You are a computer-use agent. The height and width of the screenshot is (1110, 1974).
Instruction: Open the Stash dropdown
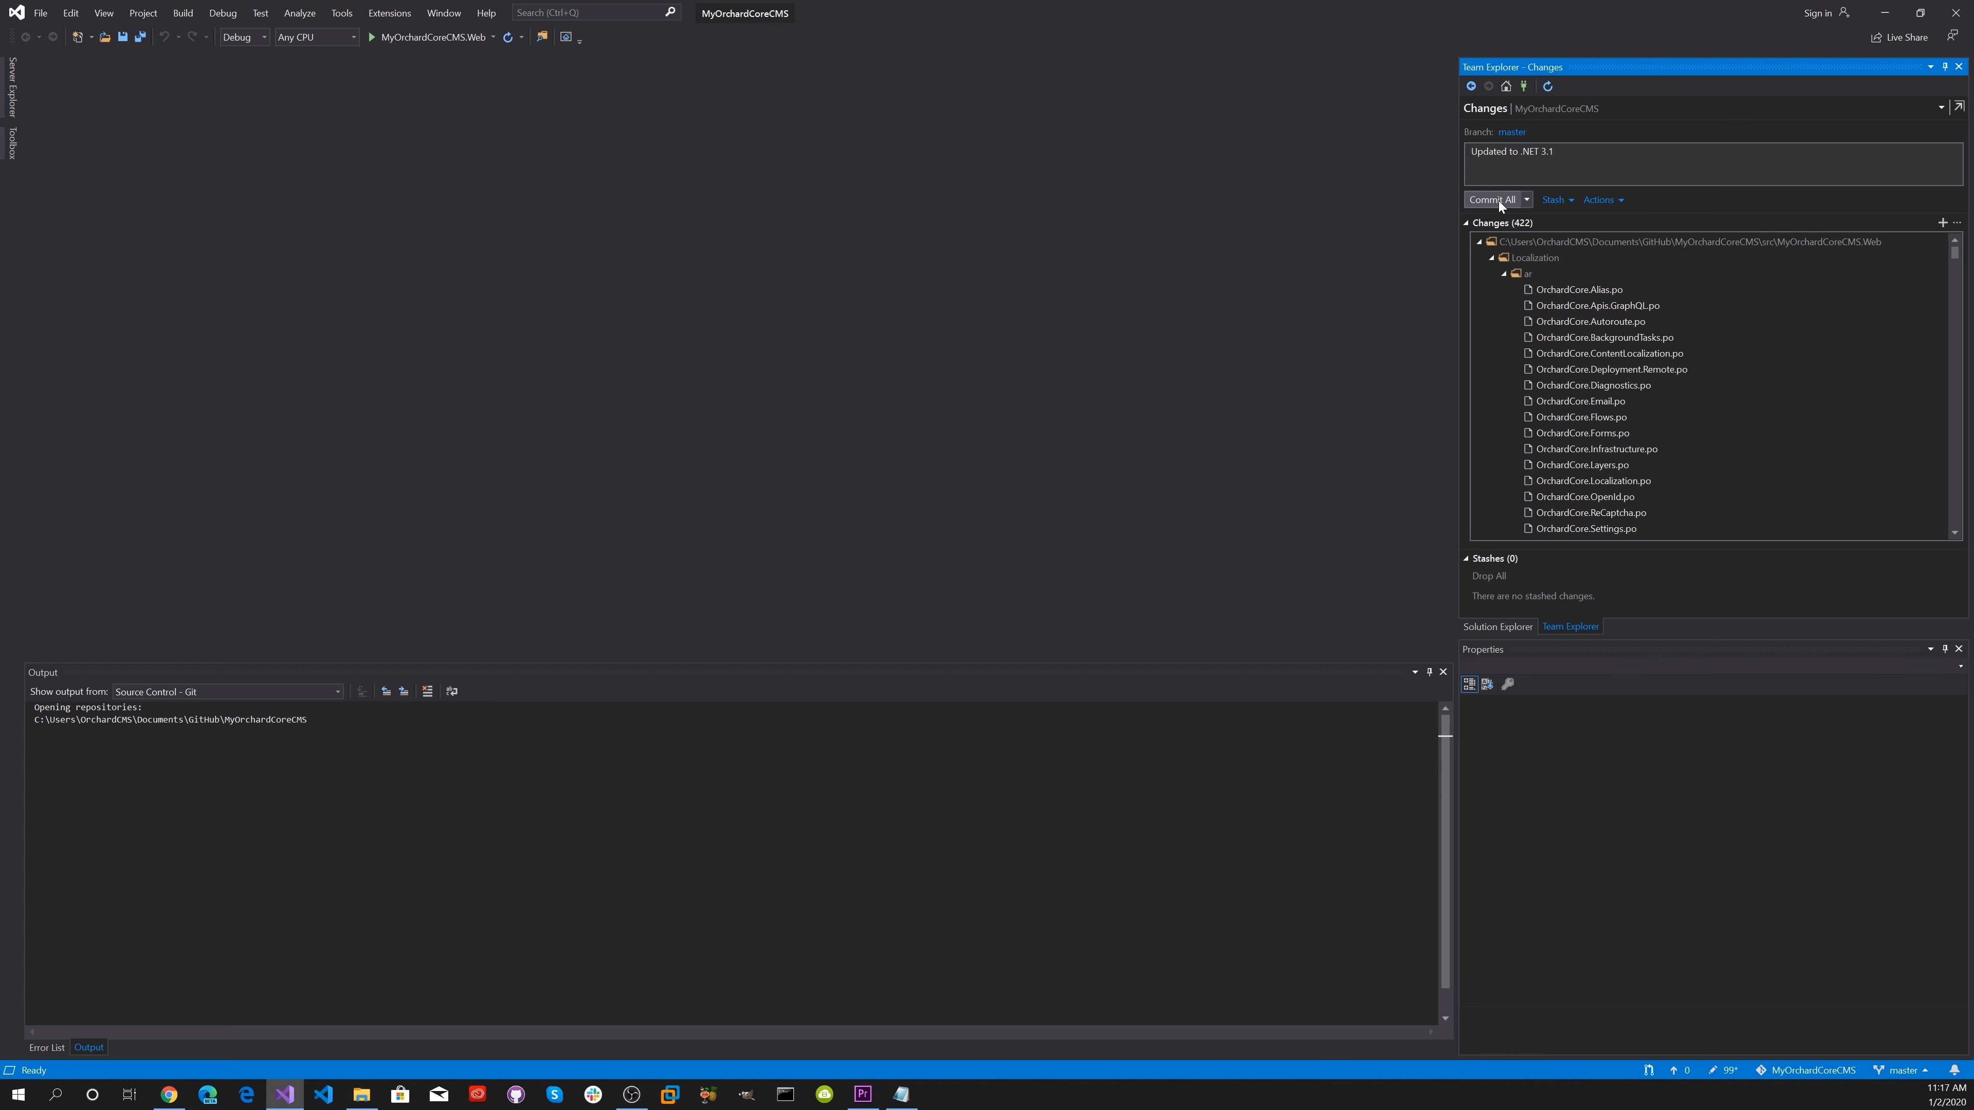(x=1558, y=200)
